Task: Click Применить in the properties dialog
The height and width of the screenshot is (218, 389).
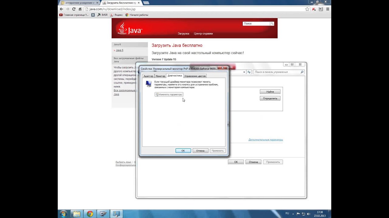Action: click(218, 150)
